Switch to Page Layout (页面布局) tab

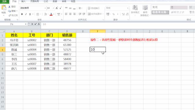[34, 1]
